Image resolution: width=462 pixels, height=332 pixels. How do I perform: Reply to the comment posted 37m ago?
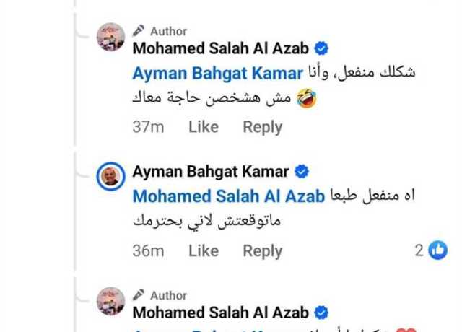pyautogui.click(x=263, y=128)
